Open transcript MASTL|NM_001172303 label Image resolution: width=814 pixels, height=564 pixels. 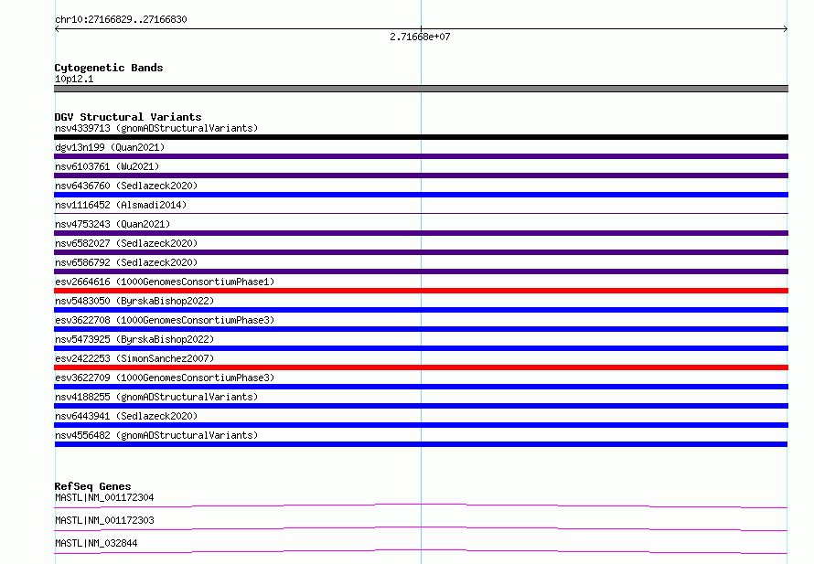[x=104, y=520]
